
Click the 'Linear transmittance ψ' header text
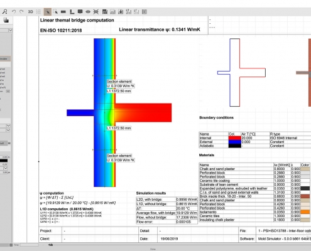tap(160, 29)
